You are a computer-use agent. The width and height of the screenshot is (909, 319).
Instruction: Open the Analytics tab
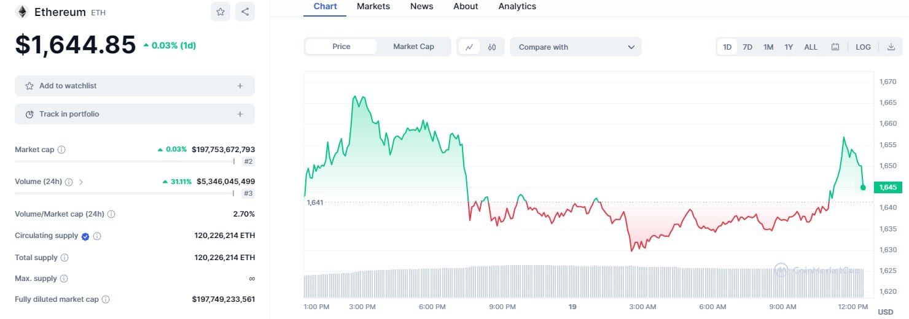[517, 6]
